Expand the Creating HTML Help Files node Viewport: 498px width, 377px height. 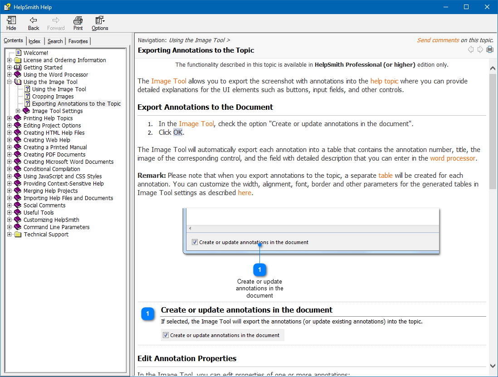coord(9,133)
